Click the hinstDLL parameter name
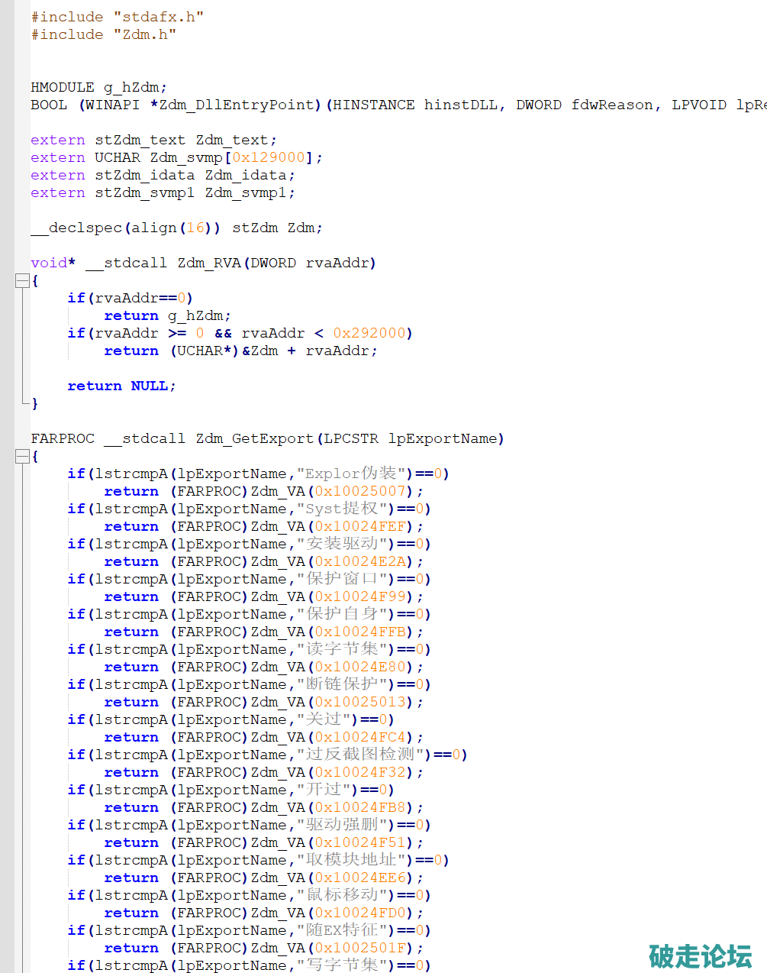This screenshot has width=767, height=973. tap(460, 105)
